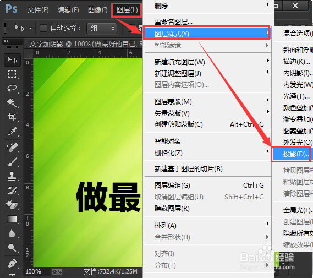Screen dimensions: 313x278
Task: Select the Pen tool
Action: click(x=12, y=263)
